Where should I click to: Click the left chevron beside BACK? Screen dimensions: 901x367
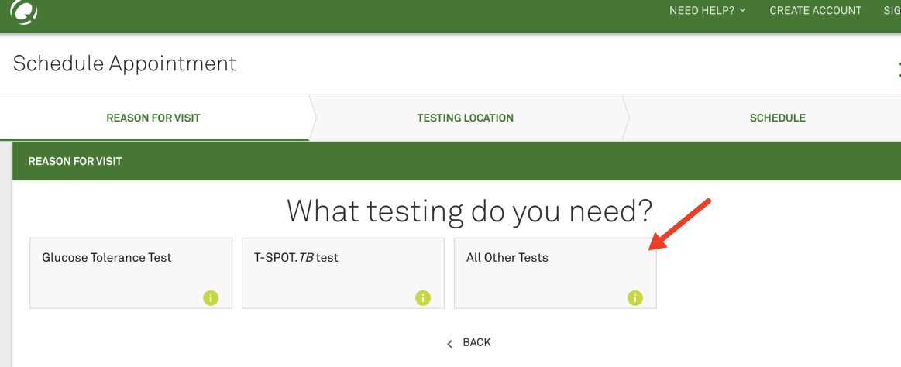pos(450,343)
